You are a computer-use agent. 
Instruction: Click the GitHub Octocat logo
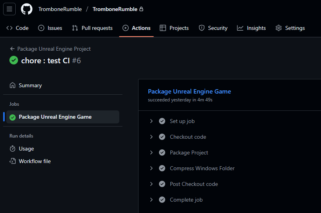point(27,9)
